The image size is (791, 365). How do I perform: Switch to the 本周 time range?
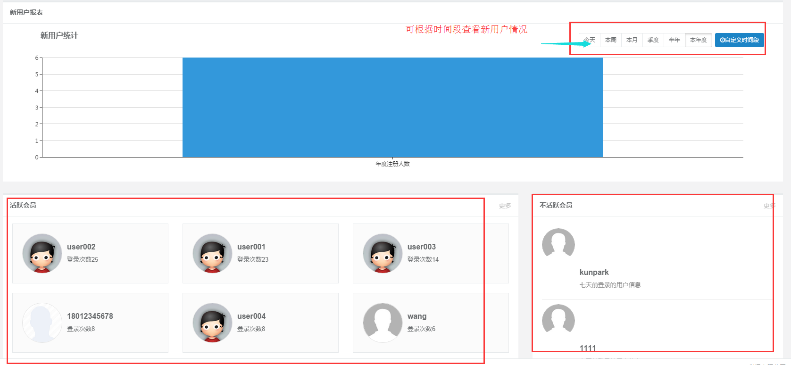(611, 40)
